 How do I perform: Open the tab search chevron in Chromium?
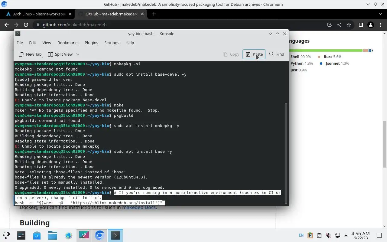tap(380, 14)
